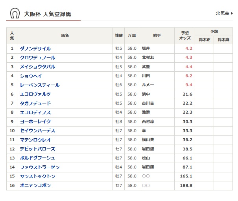Open horse ショウヘイ
The image size is (238, 201).
31,76
